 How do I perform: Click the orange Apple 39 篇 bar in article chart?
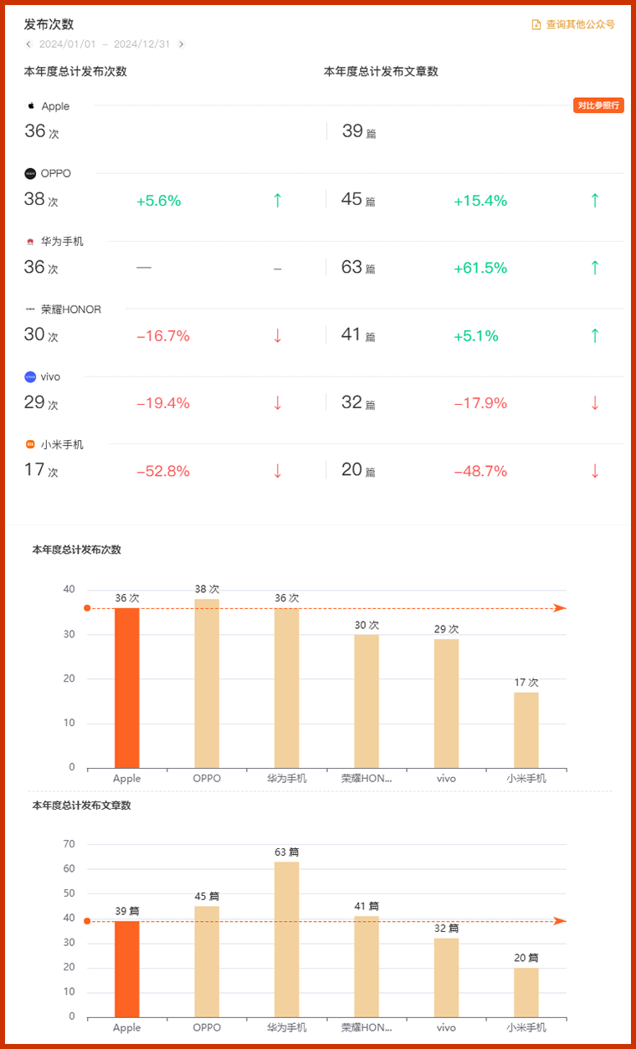[127, 970]
